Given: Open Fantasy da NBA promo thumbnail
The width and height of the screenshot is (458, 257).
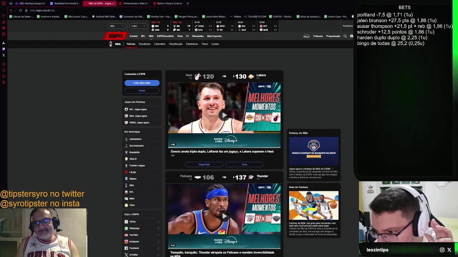Looking at the screenshot, I should 314,151.
